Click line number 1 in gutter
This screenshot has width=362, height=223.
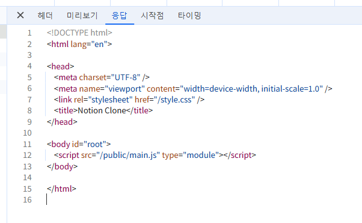[x=29, y=33]
